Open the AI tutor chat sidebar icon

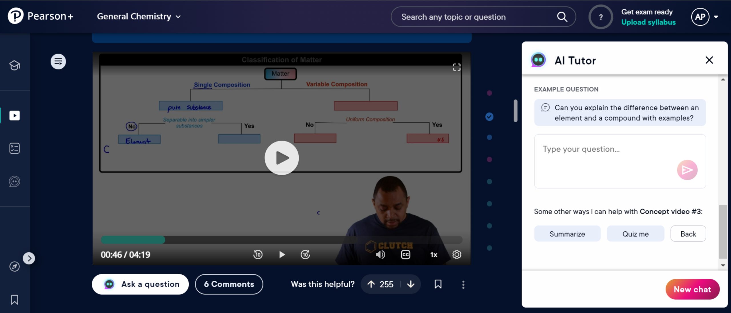[x=15, y=181]
